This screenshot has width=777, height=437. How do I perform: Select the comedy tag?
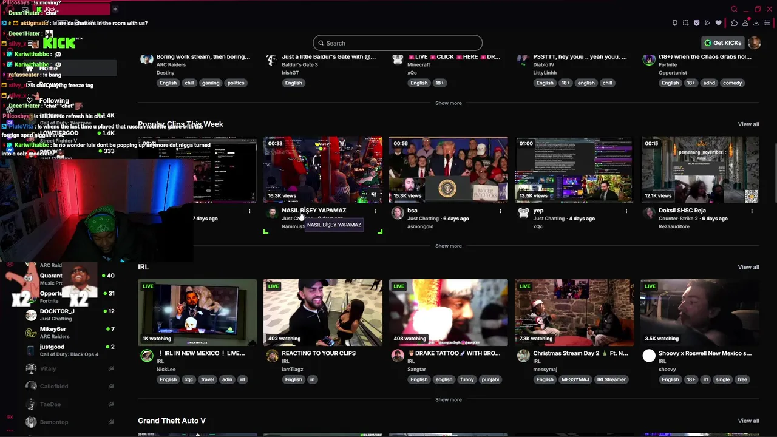733,83
